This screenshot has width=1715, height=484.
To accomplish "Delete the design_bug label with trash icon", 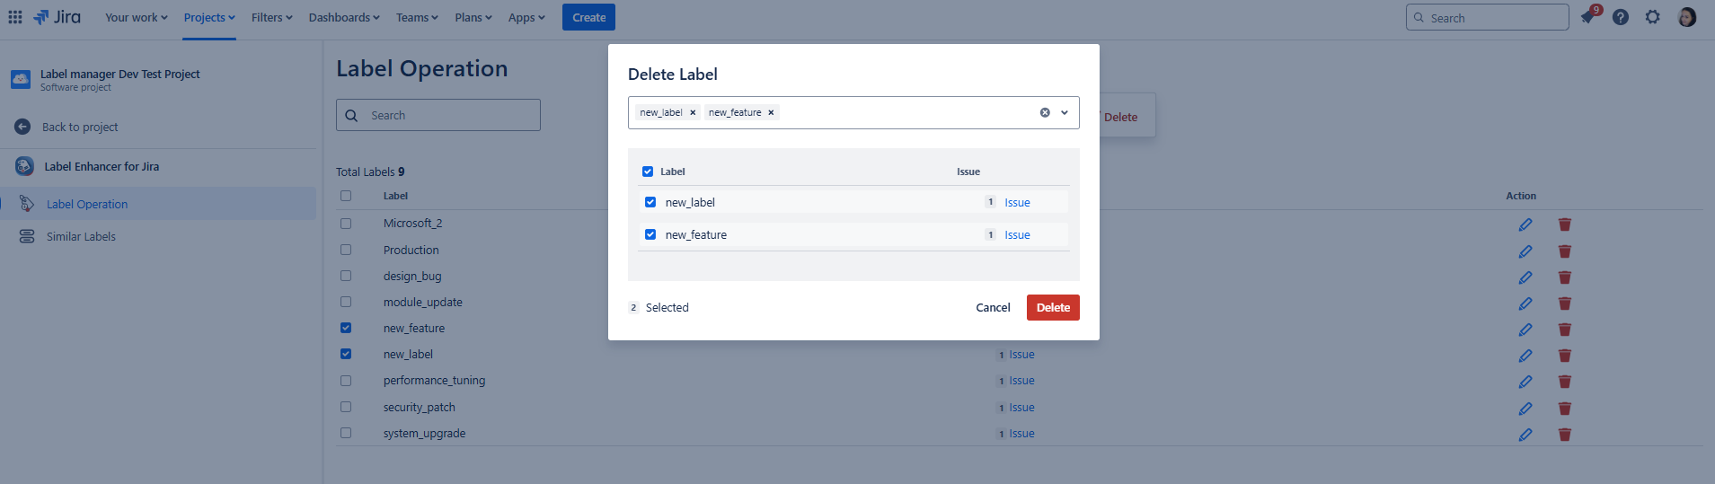I will click(1565, 277).
